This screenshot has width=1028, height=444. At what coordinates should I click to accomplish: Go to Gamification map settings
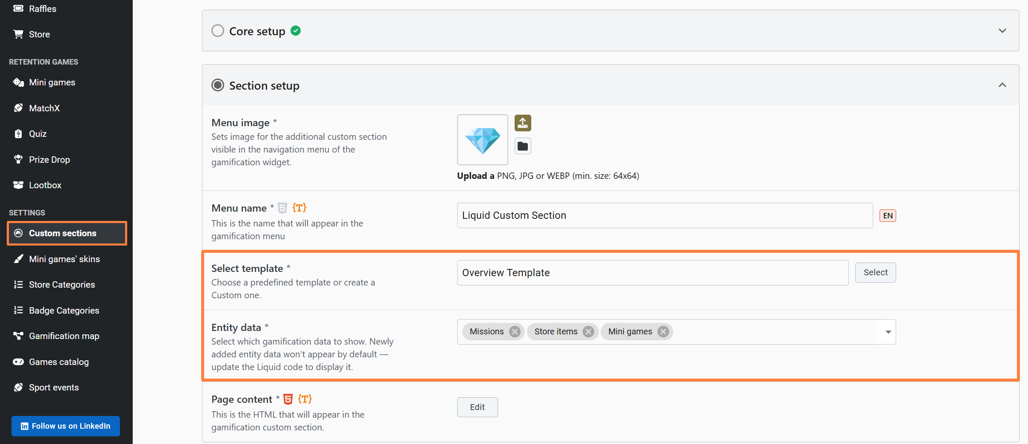pos(64,336)
